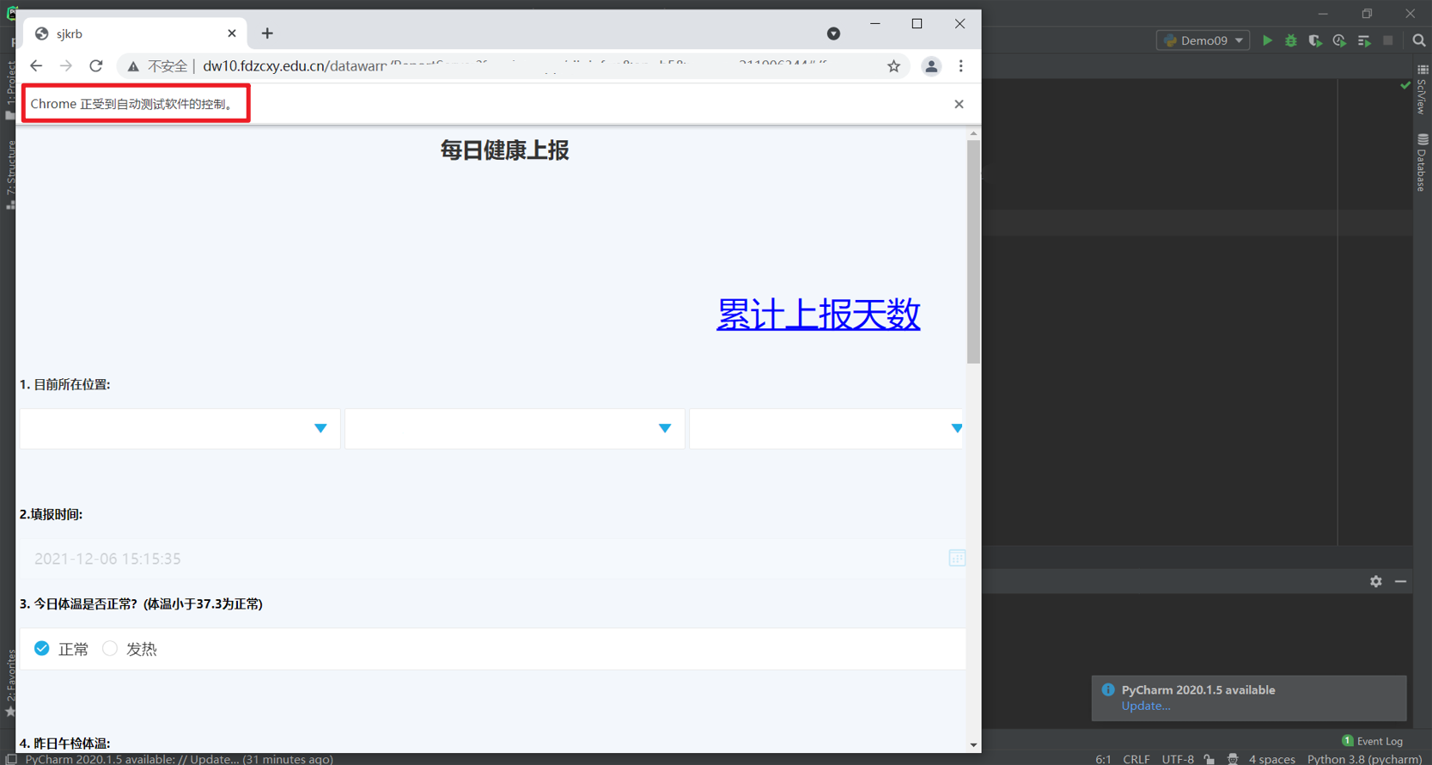
Task: Open the Favorites tool window tab
Action: (x=10, y=683)
